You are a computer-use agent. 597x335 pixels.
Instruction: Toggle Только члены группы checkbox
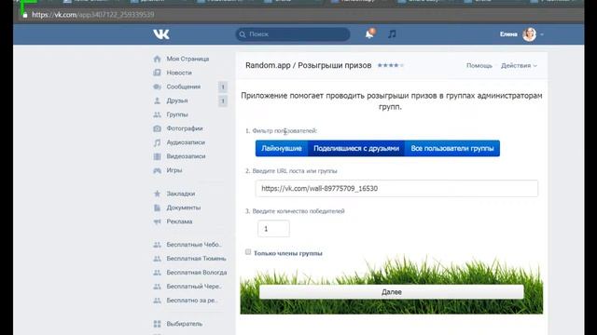pos(248,252)
